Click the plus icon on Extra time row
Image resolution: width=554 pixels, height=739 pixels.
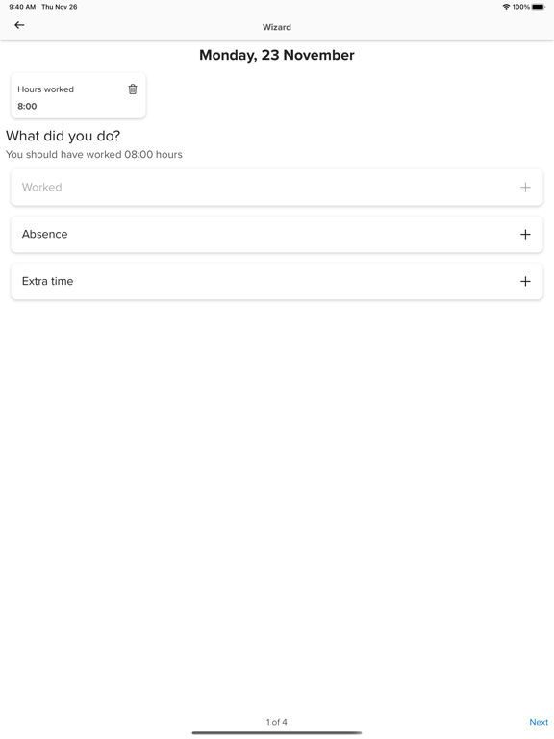[x=525, y=281]
